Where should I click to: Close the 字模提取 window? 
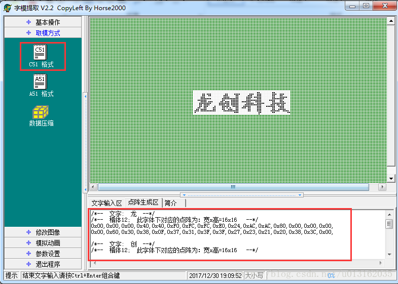[x=385, y=6]
